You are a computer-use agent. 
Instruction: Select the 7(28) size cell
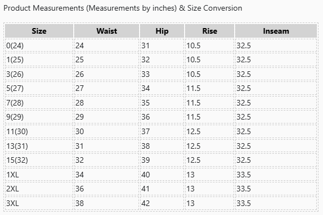pyautogui.click(x=39, y=103)
